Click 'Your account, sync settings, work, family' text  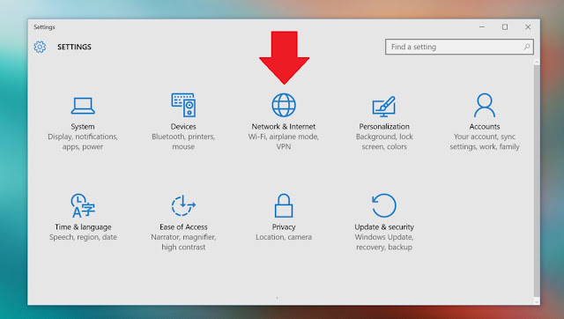click(x=485, y=142)
